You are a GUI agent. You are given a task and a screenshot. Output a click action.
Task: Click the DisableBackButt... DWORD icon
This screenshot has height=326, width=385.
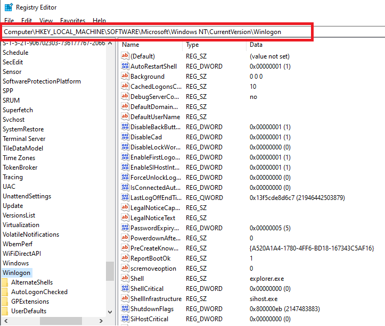pyautogui.click(x=125, y=127)
